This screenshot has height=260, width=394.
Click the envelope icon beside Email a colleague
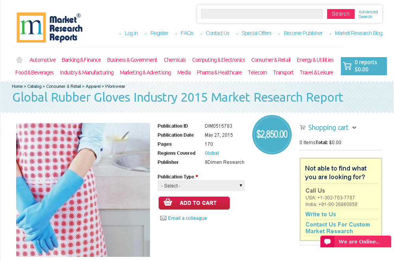point(163,218)
